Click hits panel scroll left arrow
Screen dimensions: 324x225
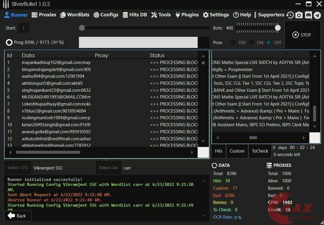(217, 138)
